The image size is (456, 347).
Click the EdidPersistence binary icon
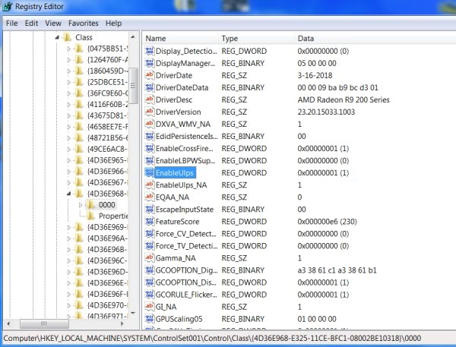pos(149,137)
